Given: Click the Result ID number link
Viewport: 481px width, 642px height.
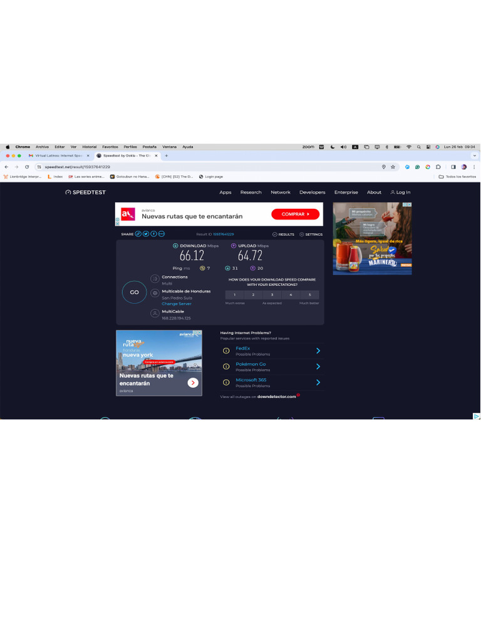Looking at the screenshot, I should (x=224, y=234).
